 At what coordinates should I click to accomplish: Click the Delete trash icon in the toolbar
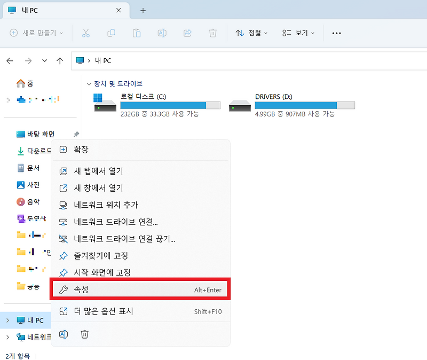click(212, 33)
